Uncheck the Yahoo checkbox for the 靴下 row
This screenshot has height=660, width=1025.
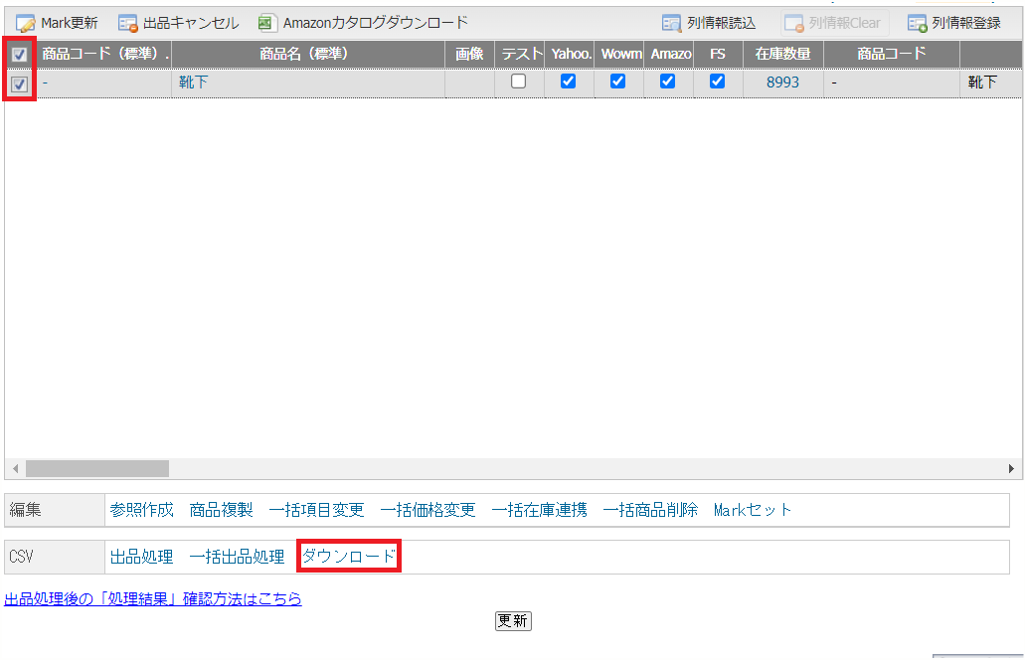pyautogui.click(x=568, y=82)
